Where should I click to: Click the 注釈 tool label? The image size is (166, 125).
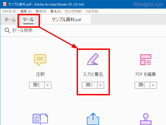pos(40,74)
